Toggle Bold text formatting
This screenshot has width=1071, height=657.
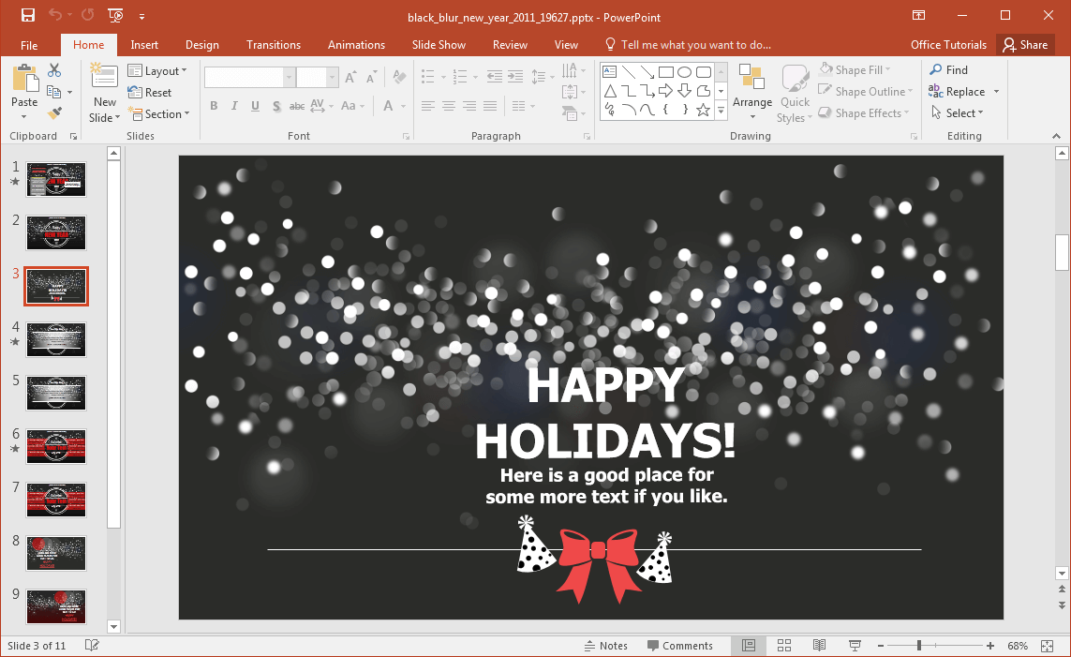[214, 106]
